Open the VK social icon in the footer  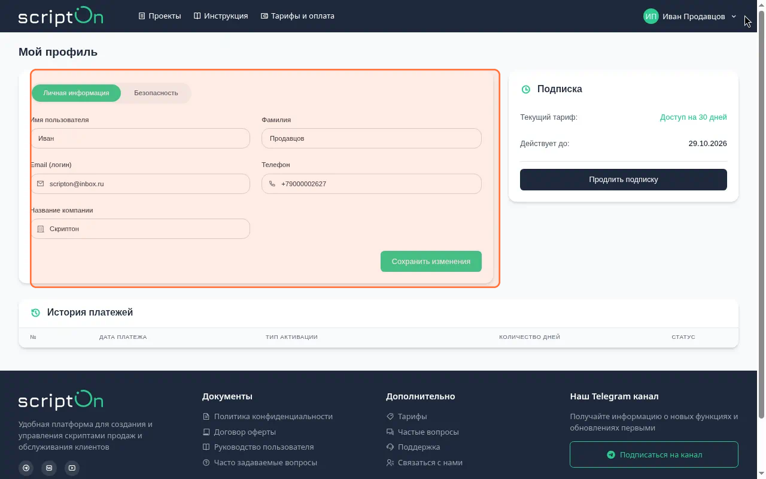49,468
